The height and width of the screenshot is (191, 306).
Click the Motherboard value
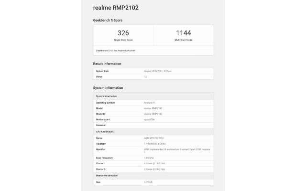click(149, 120)
